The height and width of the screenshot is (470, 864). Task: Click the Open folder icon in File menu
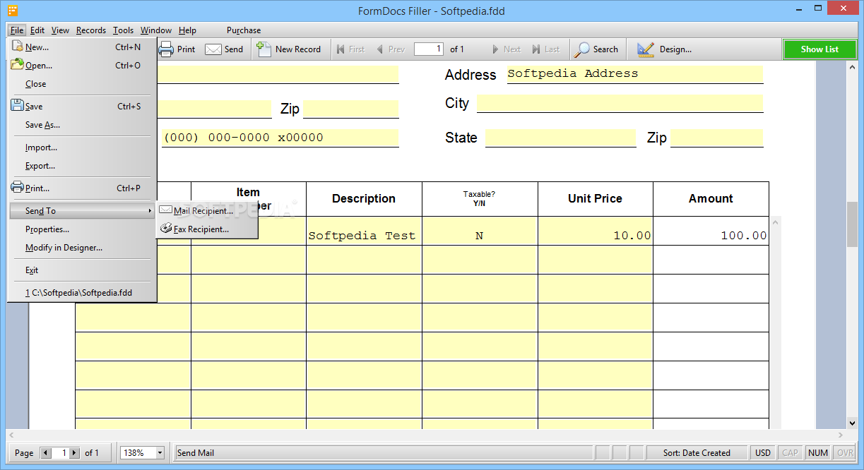pos(18,65)
